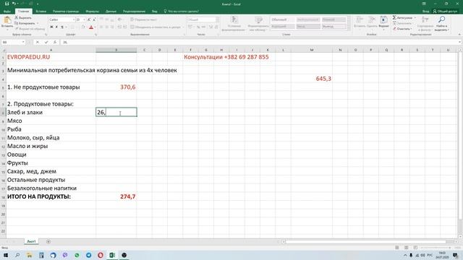Image resolution: width=463 pixels, height=260 pixels.
Task: Add a new worksheet
Action: click(48, 241)
